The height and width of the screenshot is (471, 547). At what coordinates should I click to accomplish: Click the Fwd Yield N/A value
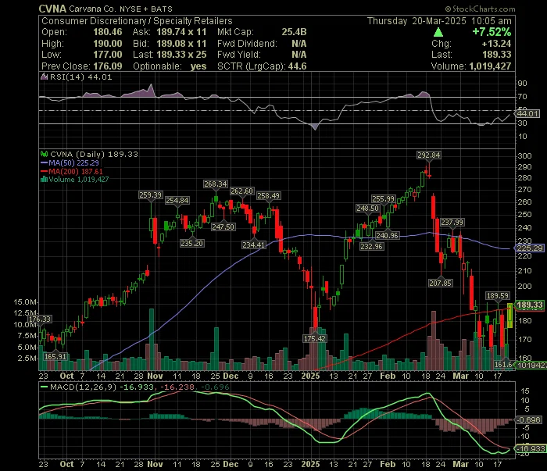299,55
